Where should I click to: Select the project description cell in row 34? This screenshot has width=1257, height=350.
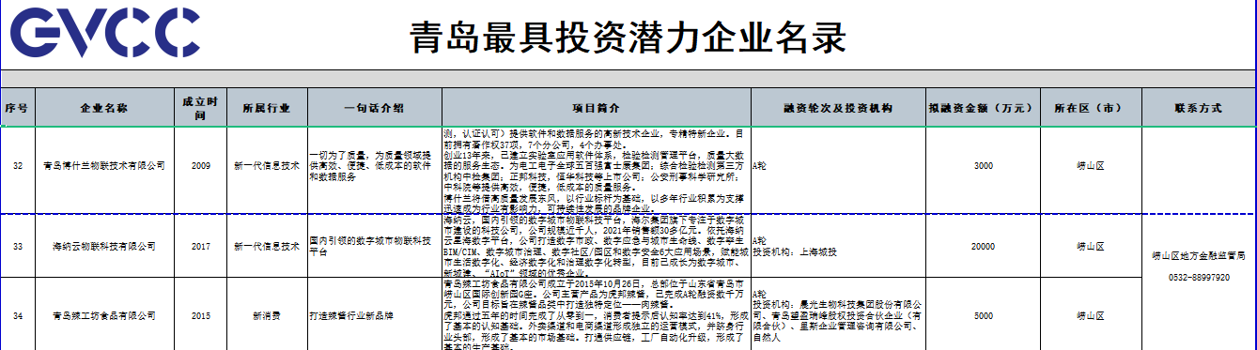(596, 315)
